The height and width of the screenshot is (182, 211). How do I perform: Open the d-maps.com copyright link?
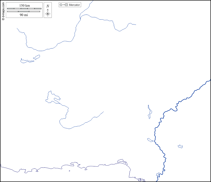pyautogui.click(x=3, y=10)
